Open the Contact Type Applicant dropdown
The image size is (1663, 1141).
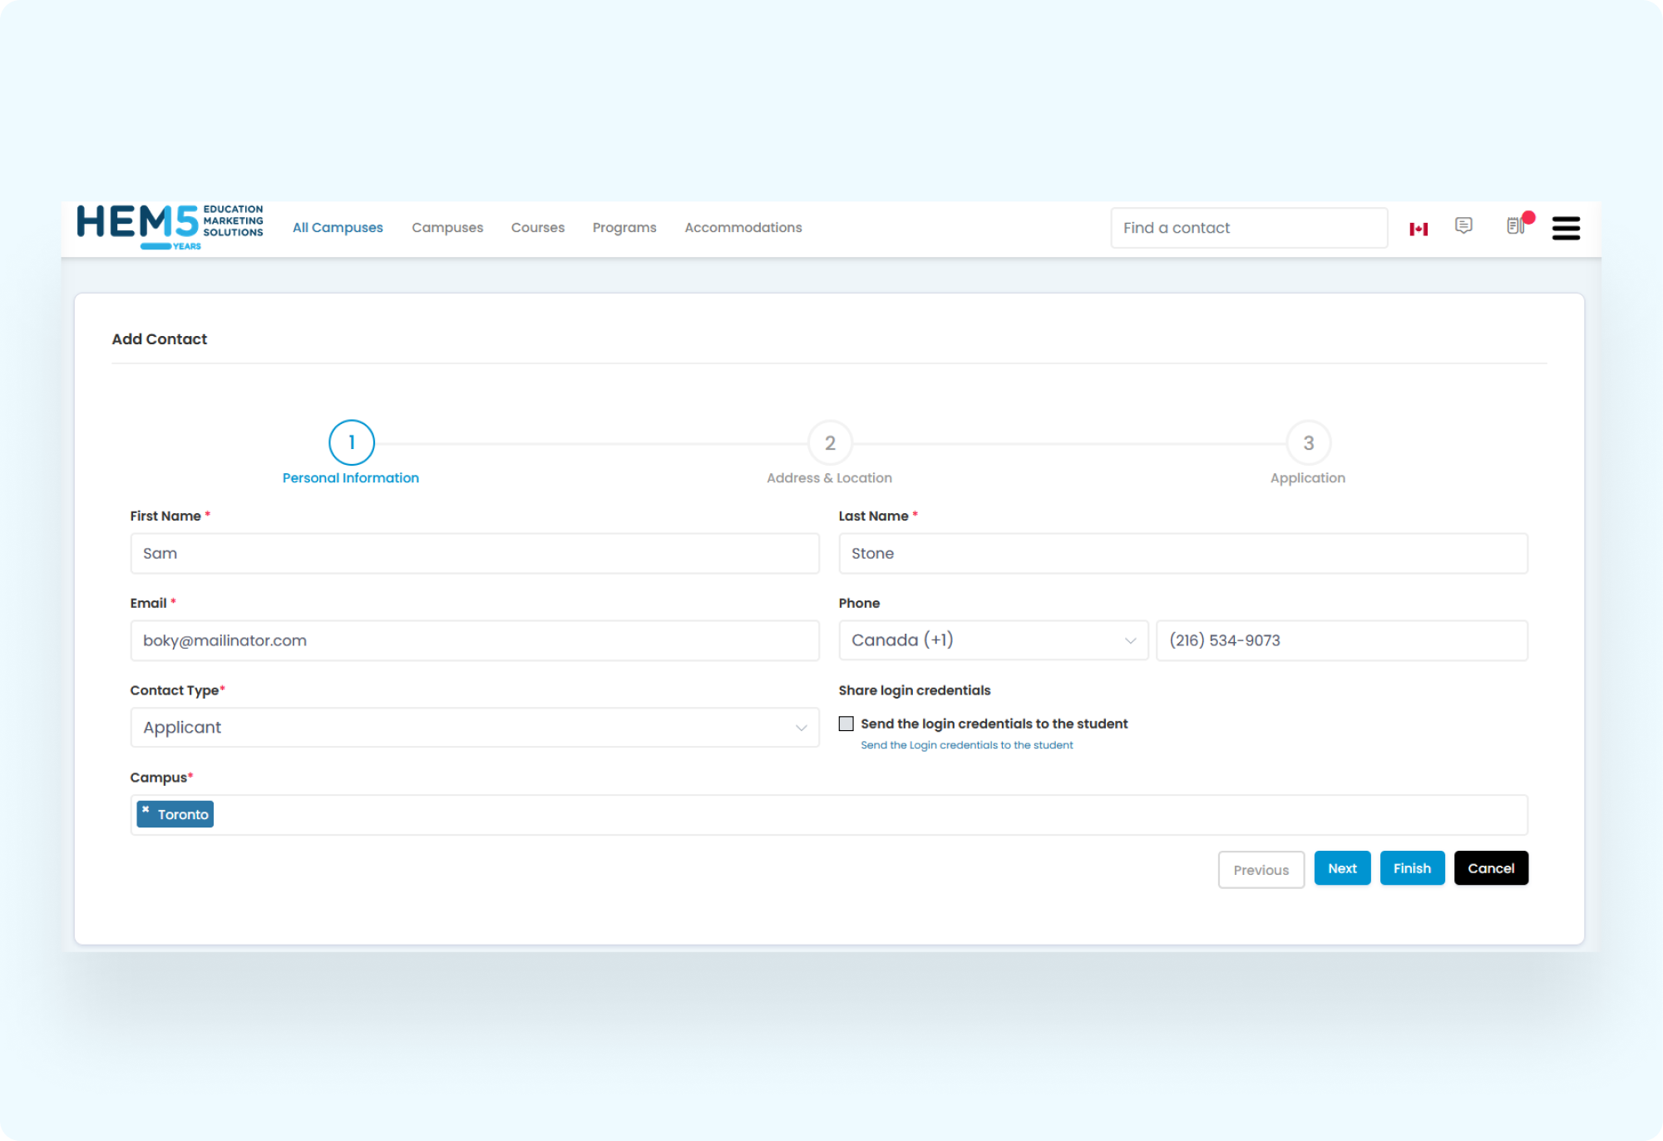pyautogui.click(x=474, y=728)
